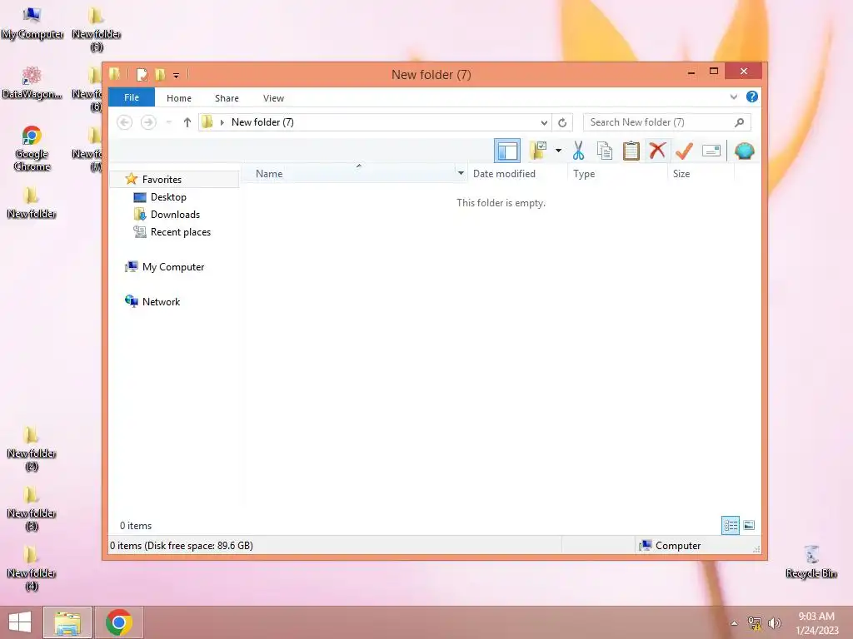Show hidden tray icons arrow
This screenshot has width=853, height=639.
coord(734,623)
